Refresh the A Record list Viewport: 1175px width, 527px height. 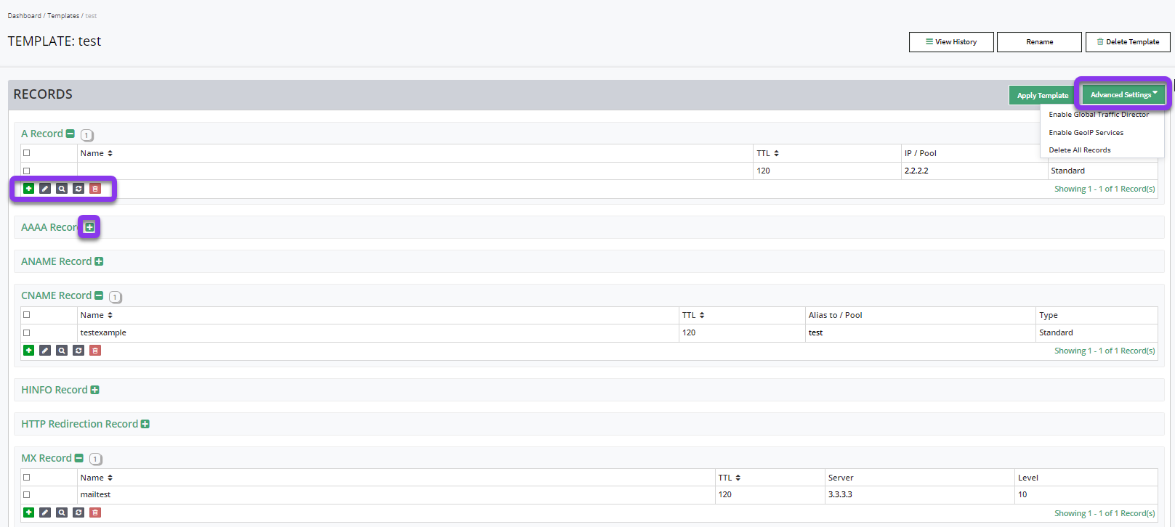(x=78, y=189)
